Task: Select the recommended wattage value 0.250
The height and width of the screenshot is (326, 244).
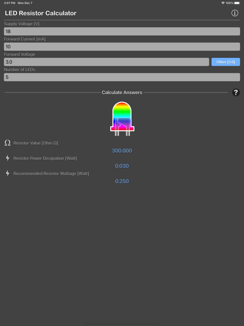Action: point(122,181)
